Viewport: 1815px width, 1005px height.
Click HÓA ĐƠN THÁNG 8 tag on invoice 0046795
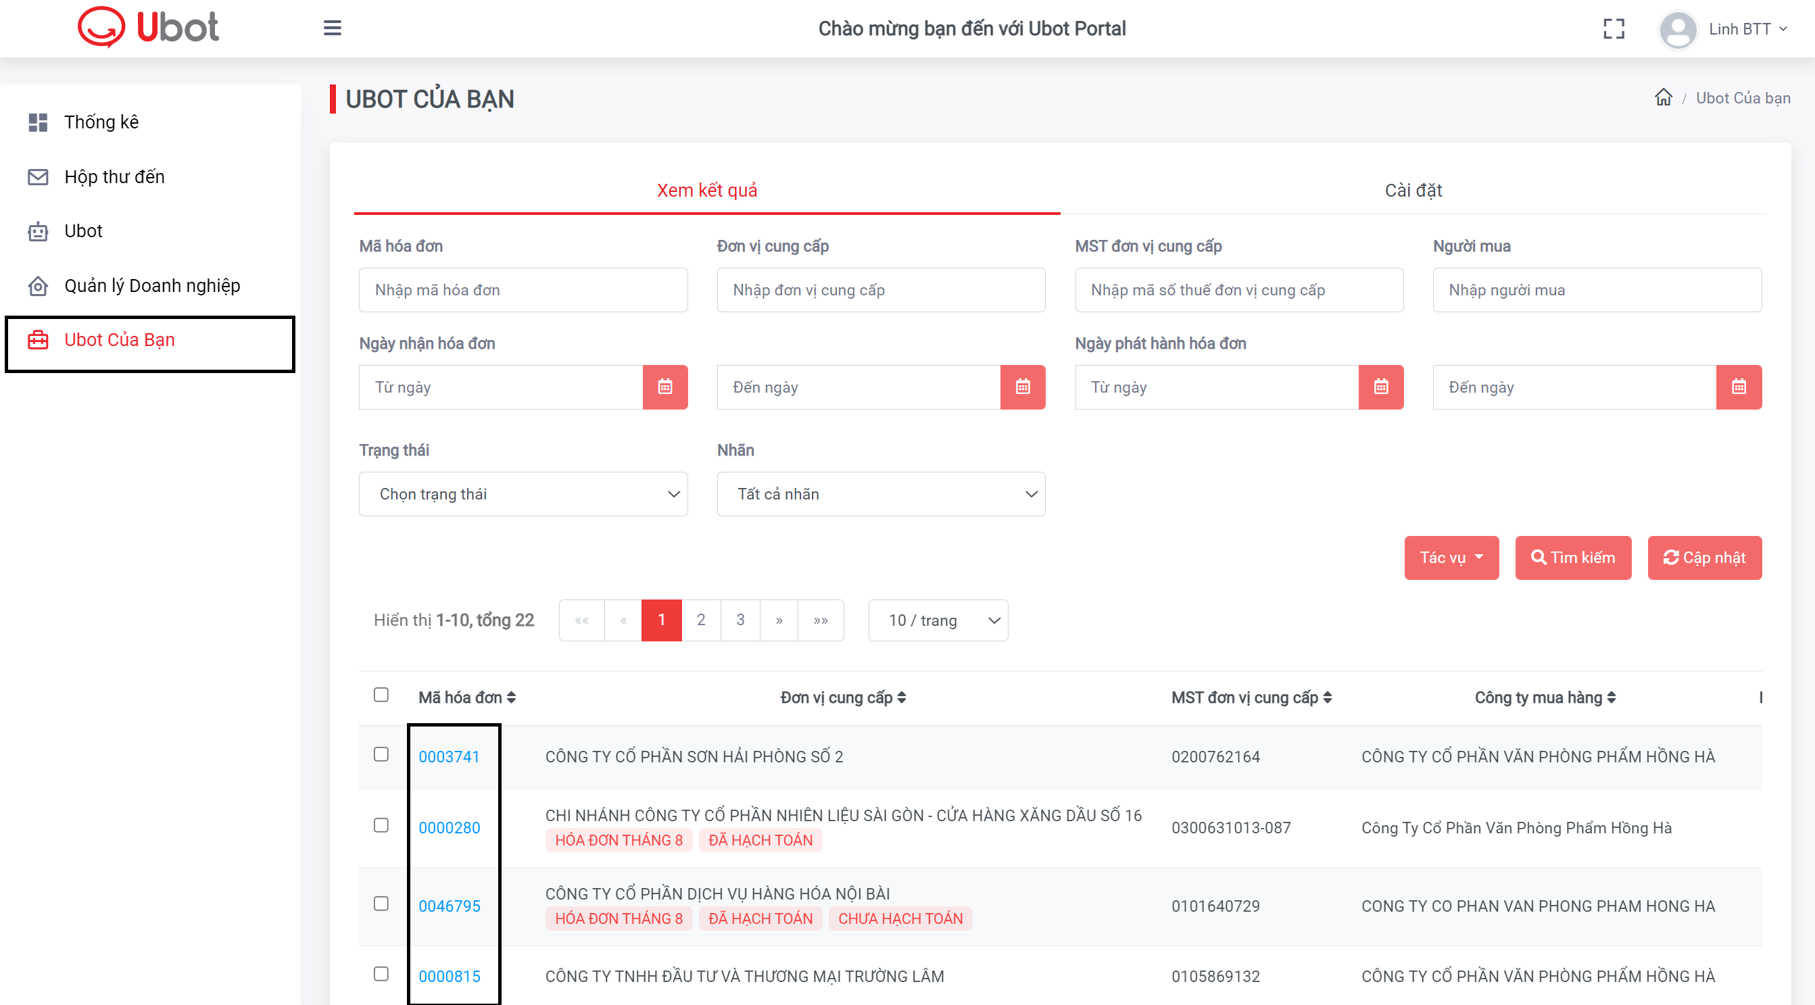click(619, 918)
